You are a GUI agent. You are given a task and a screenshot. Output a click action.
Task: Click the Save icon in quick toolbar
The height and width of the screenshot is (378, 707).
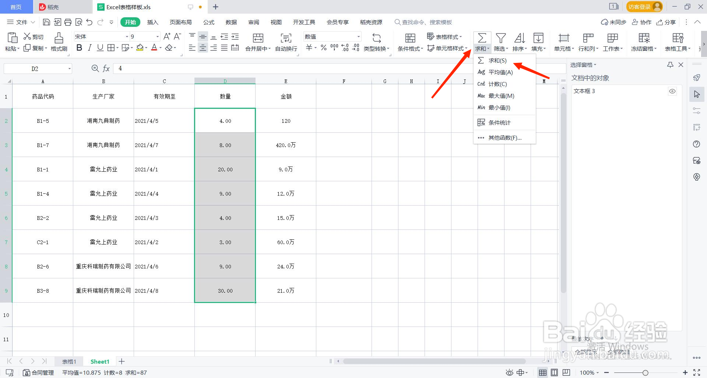coord(46,22)
